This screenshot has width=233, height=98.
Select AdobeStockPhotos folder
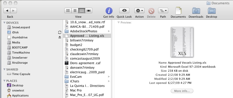click(x=87, y=31)
